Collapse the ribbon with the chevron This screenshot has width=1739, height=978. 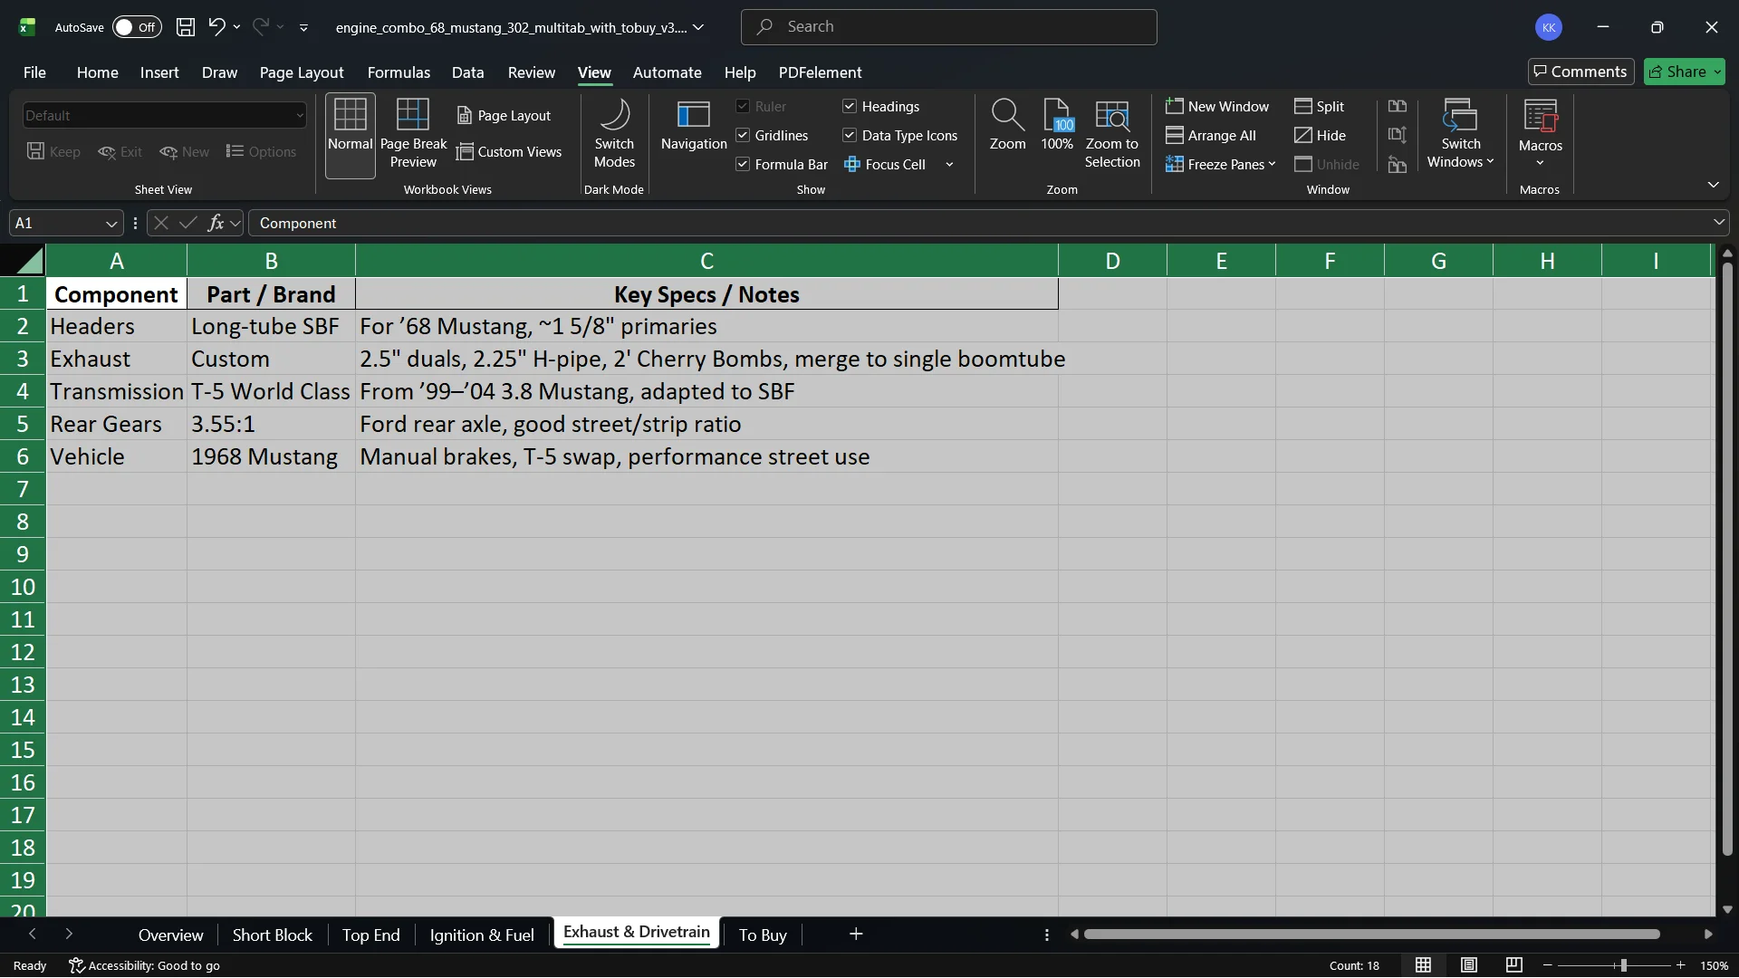tap(1713, 185)
